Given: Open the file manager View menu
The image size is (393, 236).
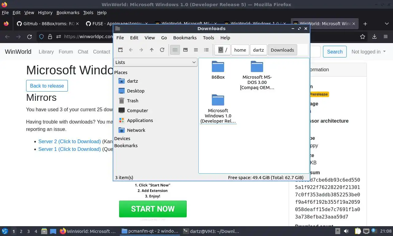Looking at the screenshot, I should pyautogui.click(x=150, y=37).
